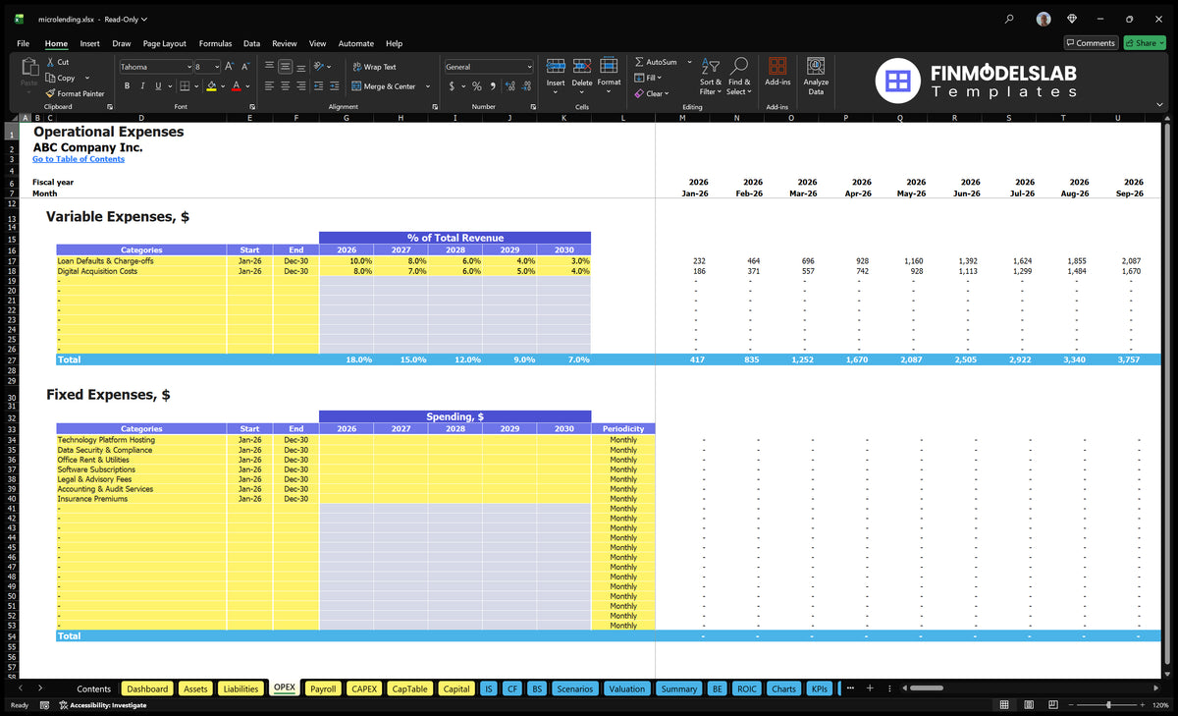Toggle Wrap Text

click(x=374, y=67)
